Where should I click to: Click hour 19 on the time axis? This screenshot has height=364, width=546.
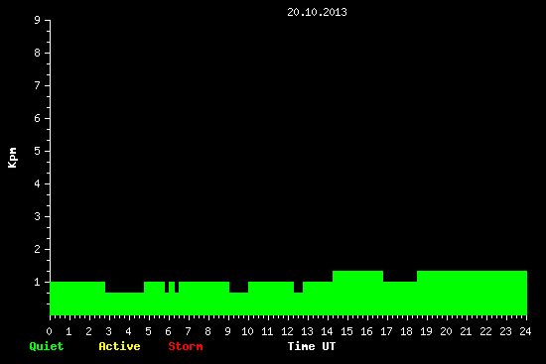(426, 331)
